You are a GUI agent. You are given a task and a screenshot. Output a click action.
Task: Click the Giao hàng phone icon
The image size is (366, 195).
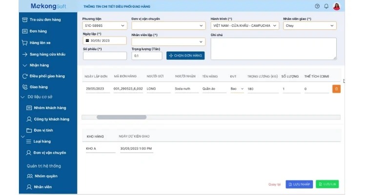(x=24, y=87)
